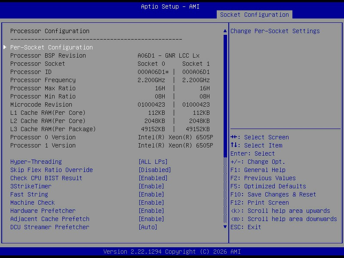
Task: Click the Processor Max Ratio label
Action: click(x=43, y=88)
